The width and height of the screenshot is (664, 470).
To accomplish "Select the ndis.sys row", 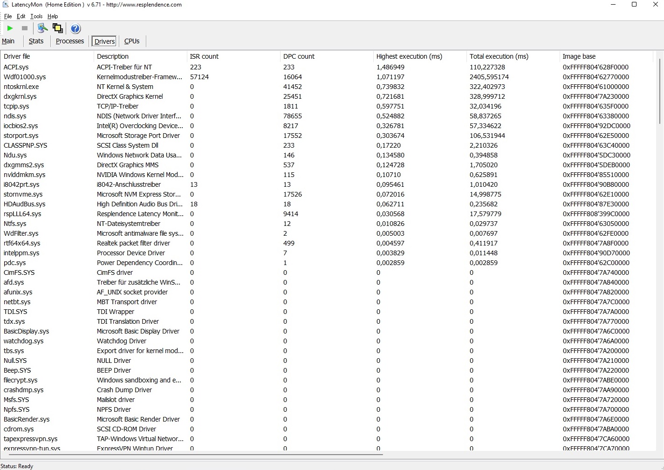I will 328,116.
